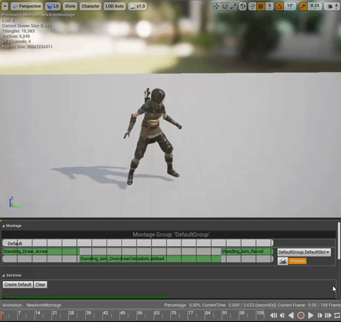Screen dimensions: 341x322
Task: Click the Create Default button
Action: click(x=18, y=284)
